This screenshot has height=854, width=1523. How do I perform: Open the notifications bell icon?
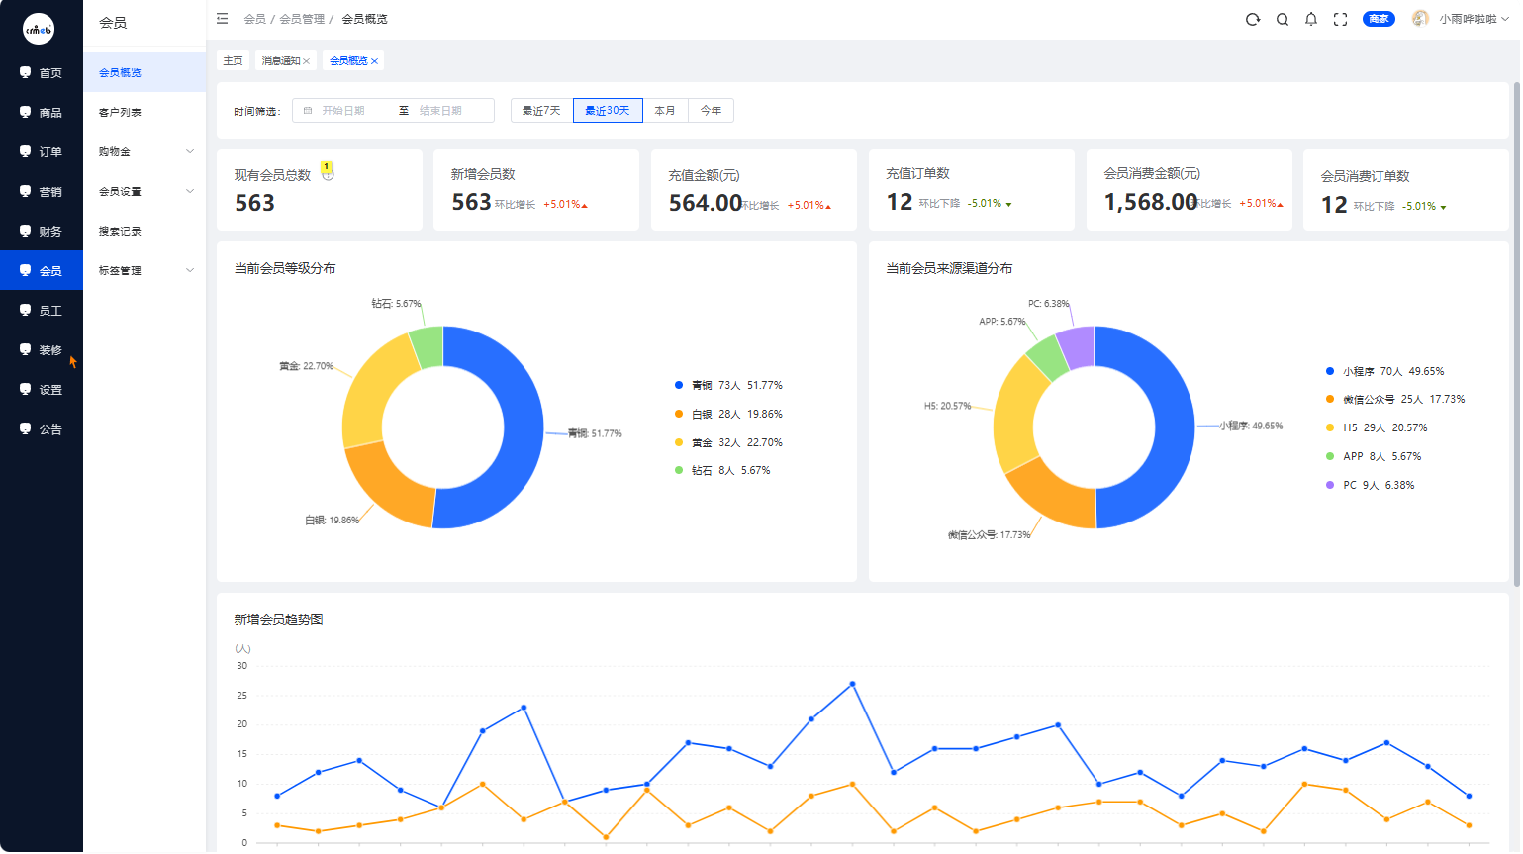(1311, 19)
